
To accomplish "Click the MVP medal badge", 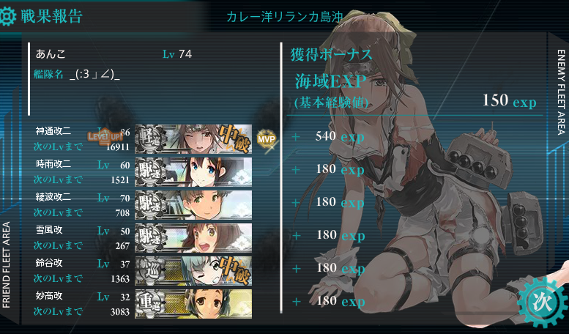I will pyautogui.click(x=266, y=138).
